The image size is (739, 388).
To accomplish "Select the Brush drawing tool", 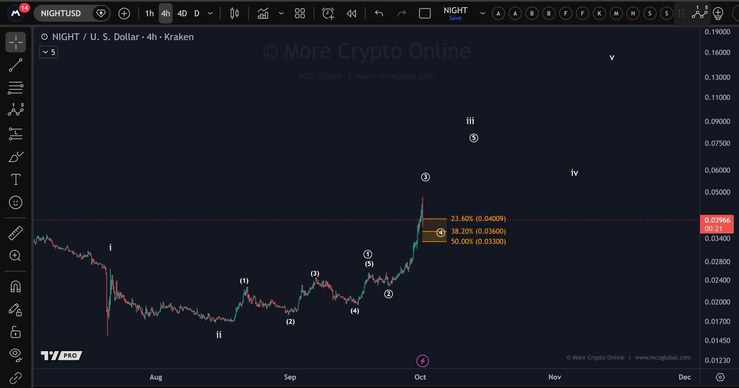I will click(16, 156).
